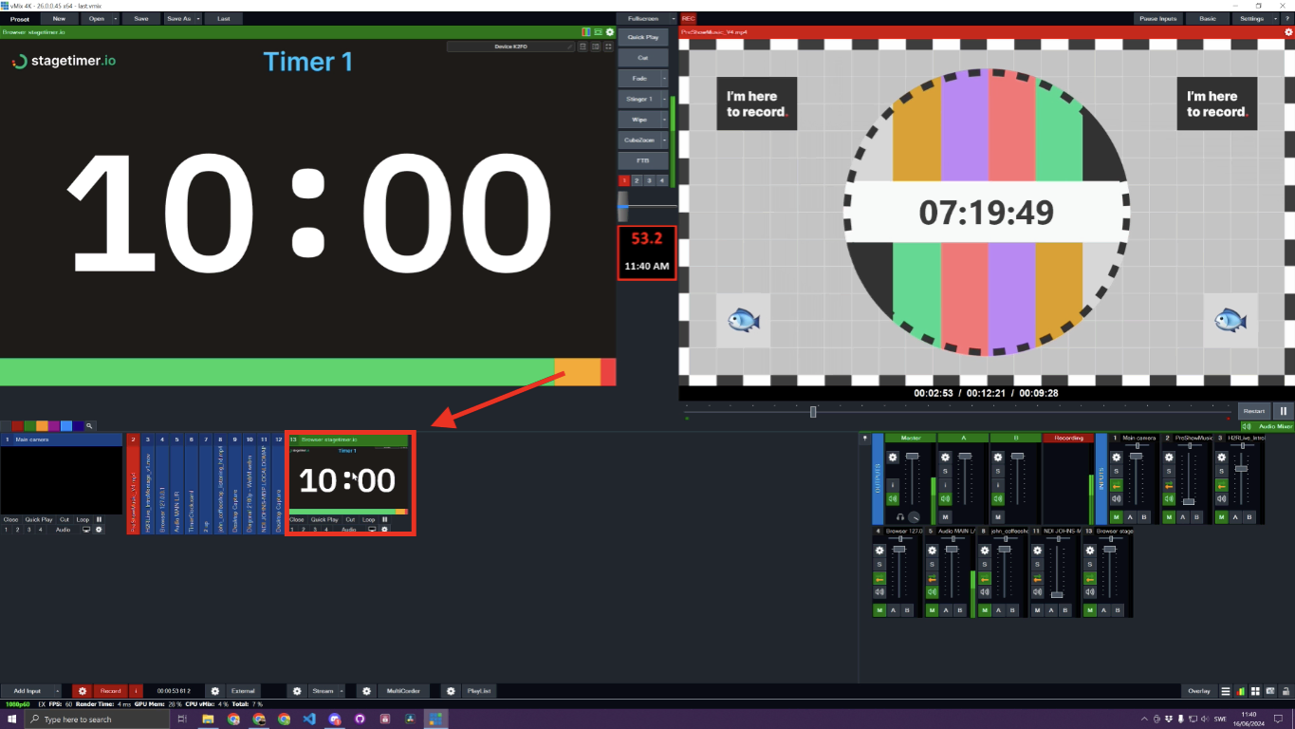
Task: Mute the Master output speaker icon
Action: 893,499
